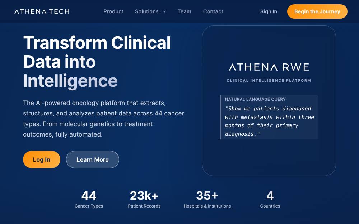Click Sign In in the header
The image size is (359, 224).
(269, 11)
